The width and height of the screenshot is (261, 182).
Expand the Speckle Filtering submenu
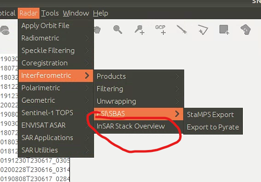point(56,51)
